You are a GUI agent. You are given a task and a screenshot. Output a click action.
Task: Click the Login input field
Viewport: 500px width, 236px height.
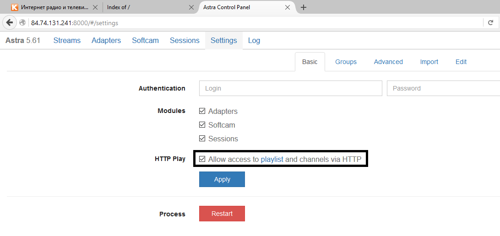(x=290, y=88)
